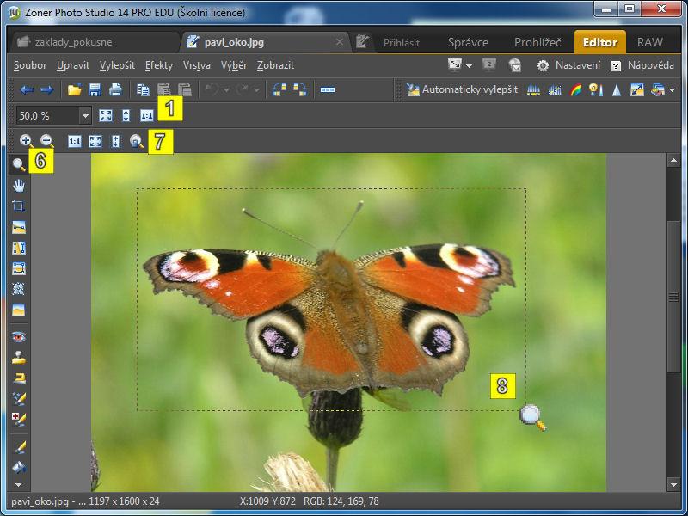Select the Clone stamp tool
Viewport: 688px width, 516px height.
coord(18,358)
